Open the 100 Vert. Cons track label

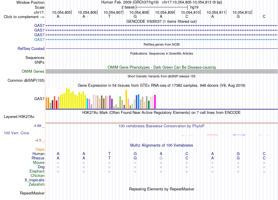coord(16,133)
